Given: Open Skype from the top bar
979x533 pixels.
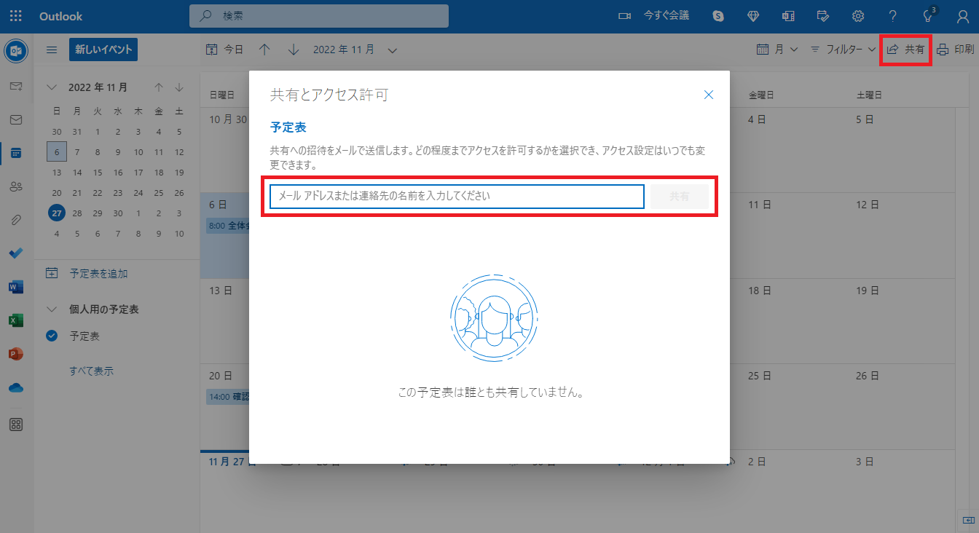Looking at the screenshot, I should pyautogui.click(x=719, y=16).
